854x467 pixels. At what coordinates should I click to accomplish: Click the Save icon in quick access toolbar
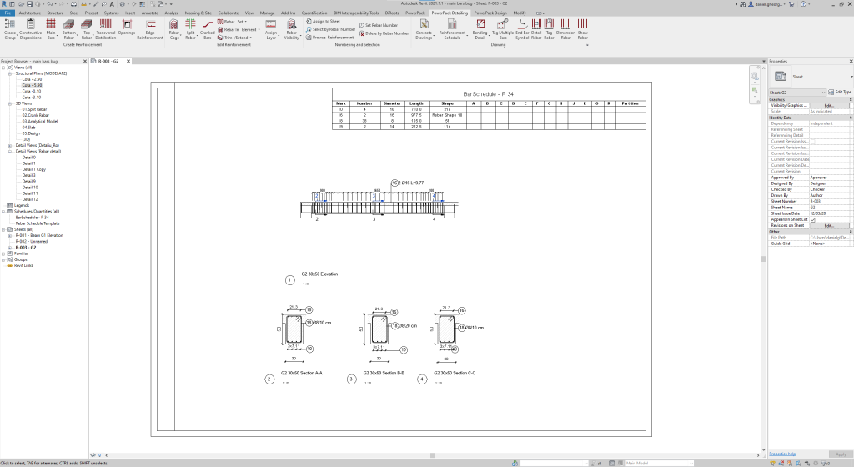coord(29,4)
